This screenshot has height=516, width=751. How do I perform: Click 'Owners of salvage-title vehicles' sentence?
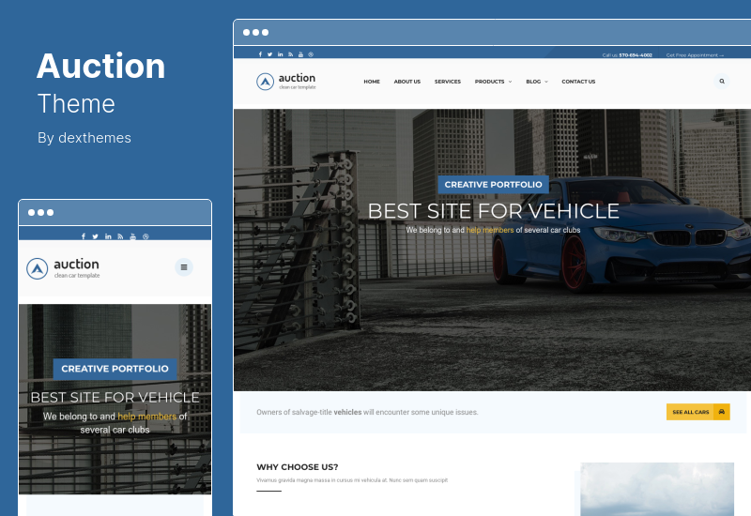367,412
